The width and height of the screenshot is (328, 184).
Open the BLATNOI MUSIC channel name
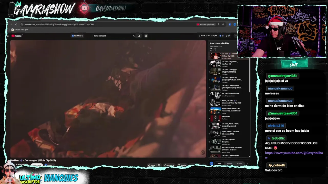tap(22, 165)
